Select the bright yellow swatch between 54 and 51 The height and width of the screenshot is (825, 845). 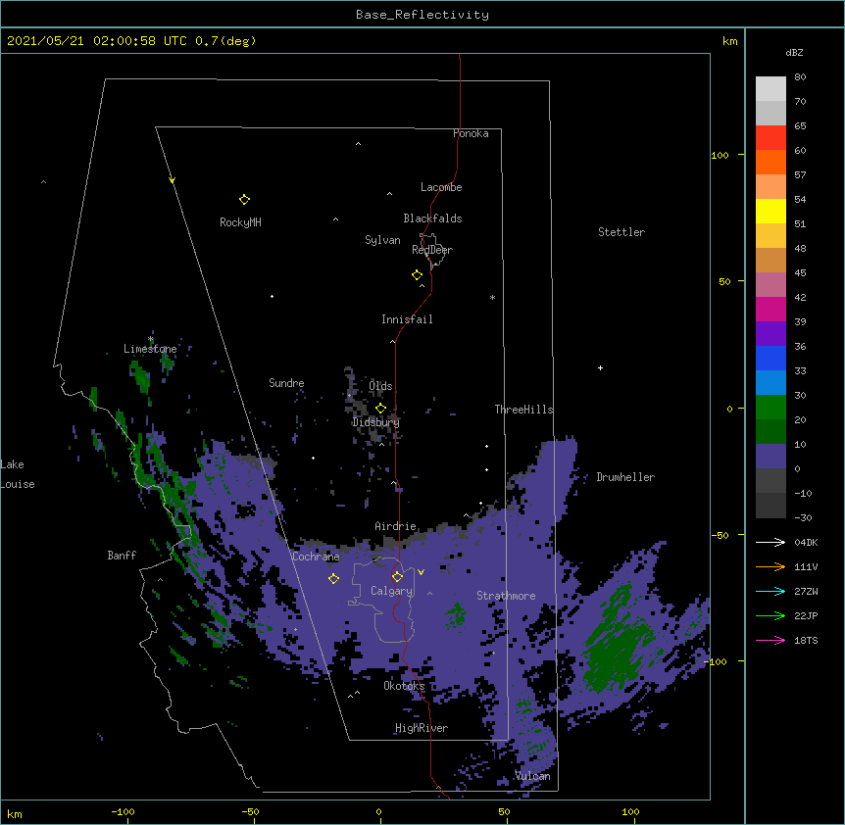pos(770,211)
